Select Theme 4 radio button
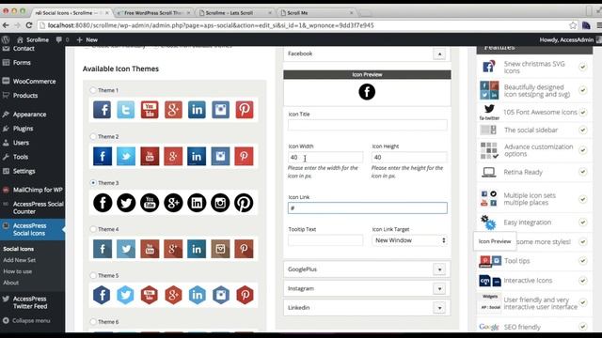Viewport: 602px width, 338px height. point(93,229)
